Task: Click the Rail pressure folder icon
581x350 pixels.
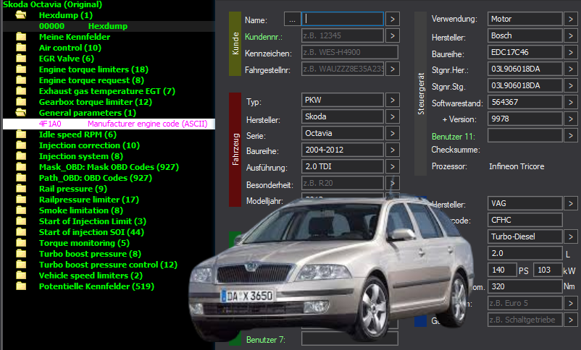Action: 21,188
